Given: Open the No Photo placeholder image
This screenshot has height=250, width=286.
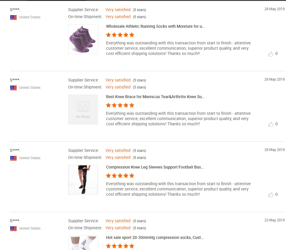Looking at the screenshot, I should (x=83, y=110).
